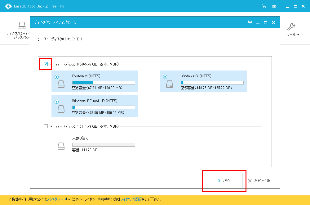Open the Tools wrench icon
The image size is (310, 205).
coord(291,27)
